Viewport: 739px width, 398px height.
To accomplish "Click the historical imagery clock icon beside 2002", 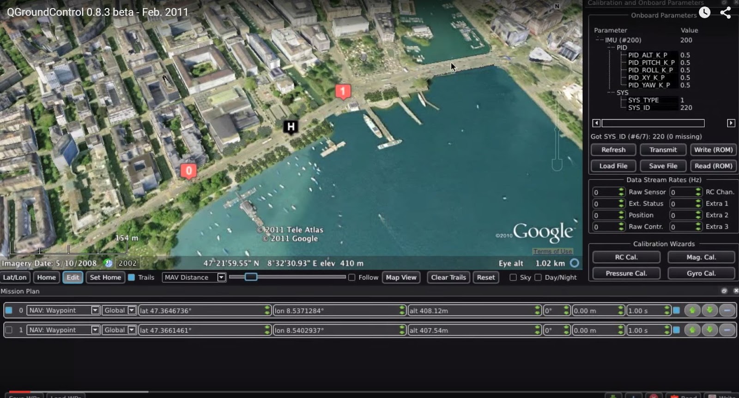I will [108, 263].
